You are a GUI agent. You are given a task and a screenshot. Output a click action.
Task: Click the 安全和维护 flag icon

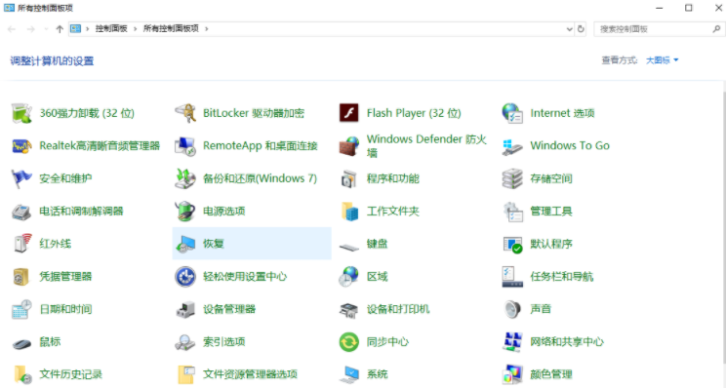point(21,179)
